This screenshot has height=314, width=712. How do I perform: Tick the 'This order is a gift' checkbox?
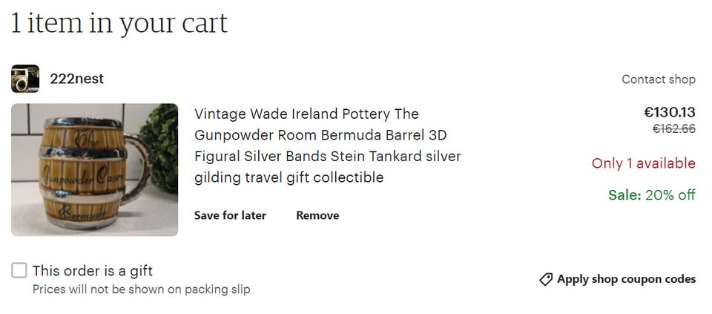pos(19,271)
